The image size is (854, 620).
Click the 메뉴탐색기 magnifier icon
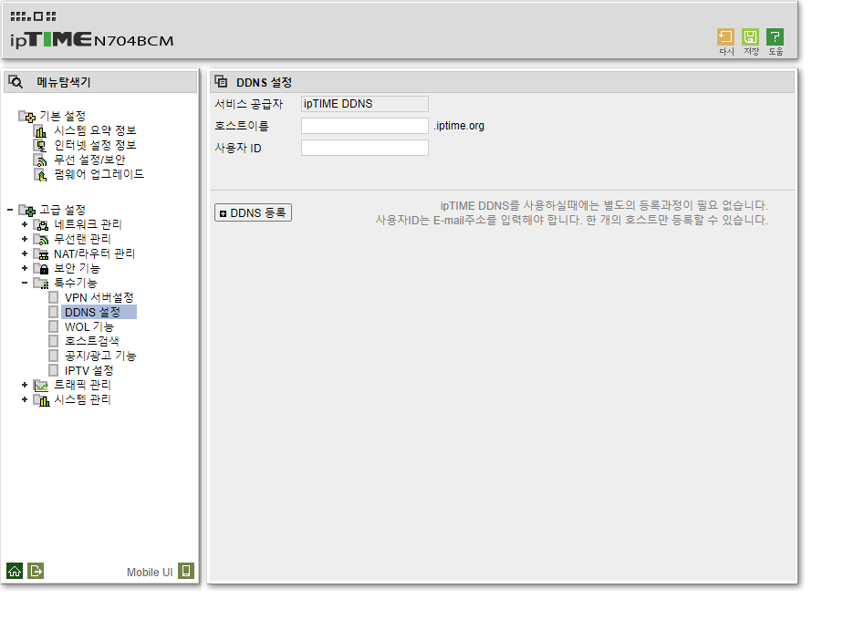pyautogui.click(x=16, y=82)
